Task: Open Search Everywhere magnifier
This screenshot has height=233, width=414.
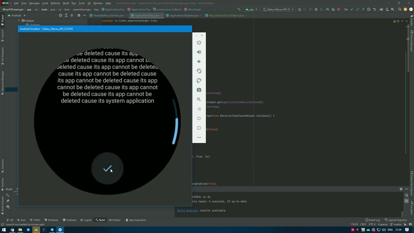Action: (x=400, y=9)
